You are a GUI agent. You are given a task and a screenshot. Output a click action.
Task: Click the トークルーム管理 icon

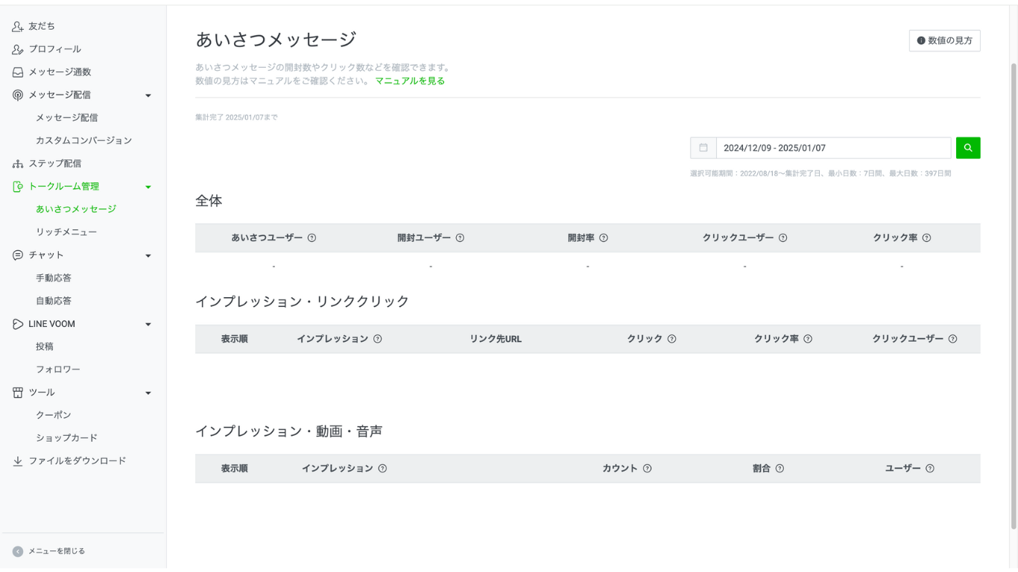coord(18,186)
